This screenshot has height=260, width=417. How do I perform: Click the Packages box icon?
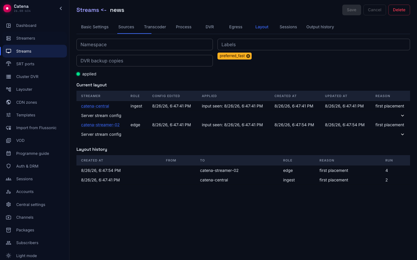9,230
